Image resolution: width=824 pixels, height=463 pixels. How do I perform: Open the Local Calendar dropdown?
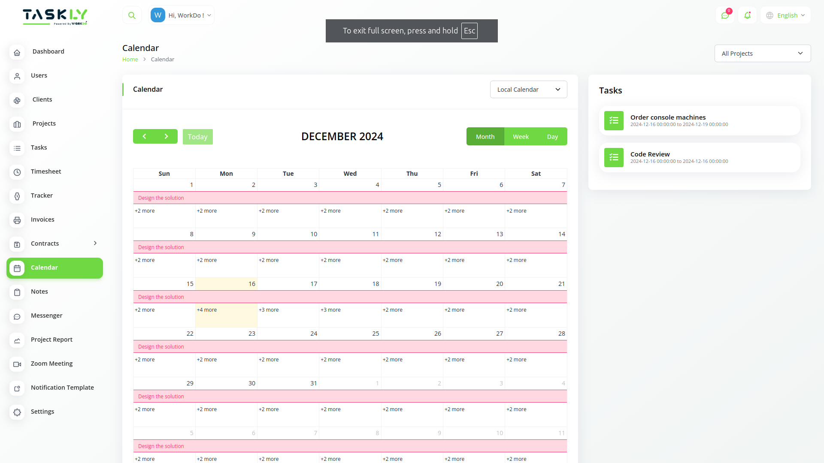pyautogui.click(x=528, y=89)
